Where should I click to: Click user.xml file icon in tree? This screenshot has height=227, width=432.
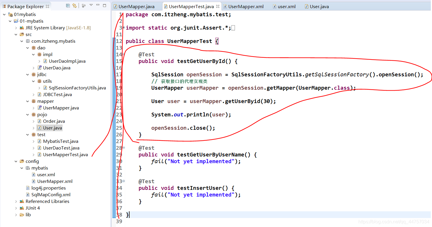point(34,175)
